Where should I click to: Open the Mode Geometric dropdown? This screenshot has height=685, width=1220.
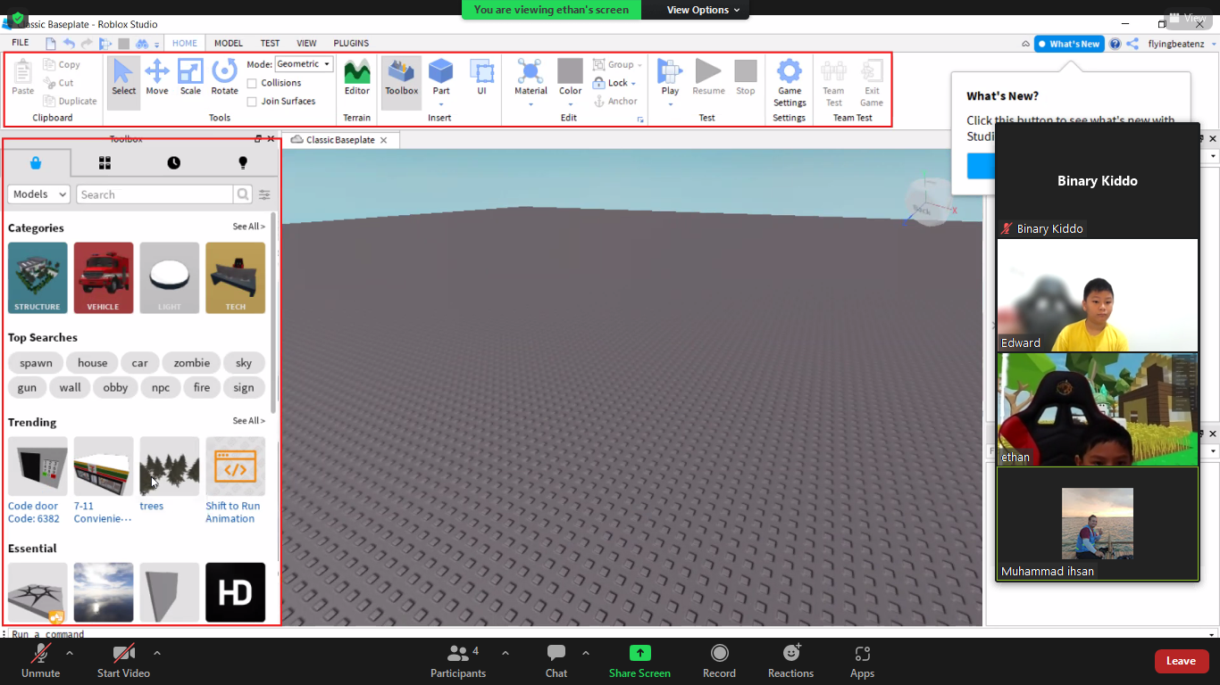click(x=304, y=64)
